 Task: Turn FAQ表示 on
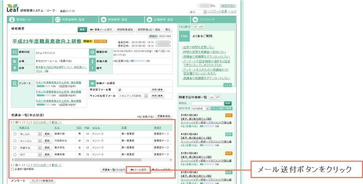coord(195,27)
